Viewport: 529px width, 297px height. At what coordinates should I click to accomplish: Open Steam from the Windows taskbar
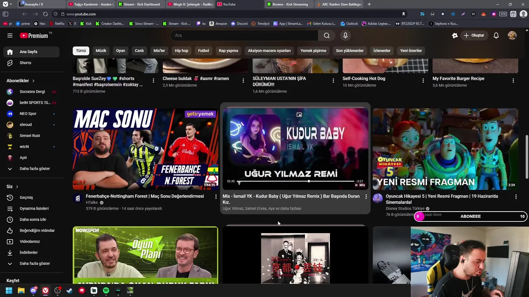click(69, 290)
